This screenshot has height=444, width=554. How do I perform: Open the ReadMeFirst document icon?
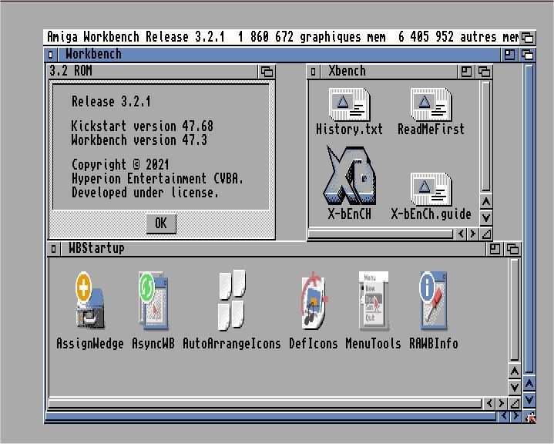click(x=431, y=105)
